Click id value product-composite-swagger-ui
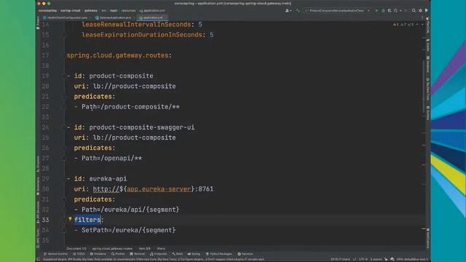This screenshot has width=466, height=262. coord(142,127)
